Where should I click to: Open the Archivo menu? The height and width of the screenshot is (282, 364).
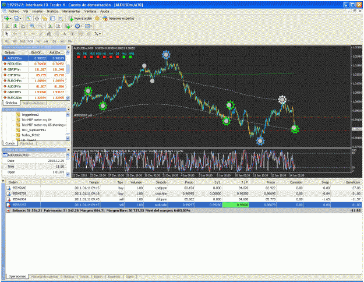[14, 11]
